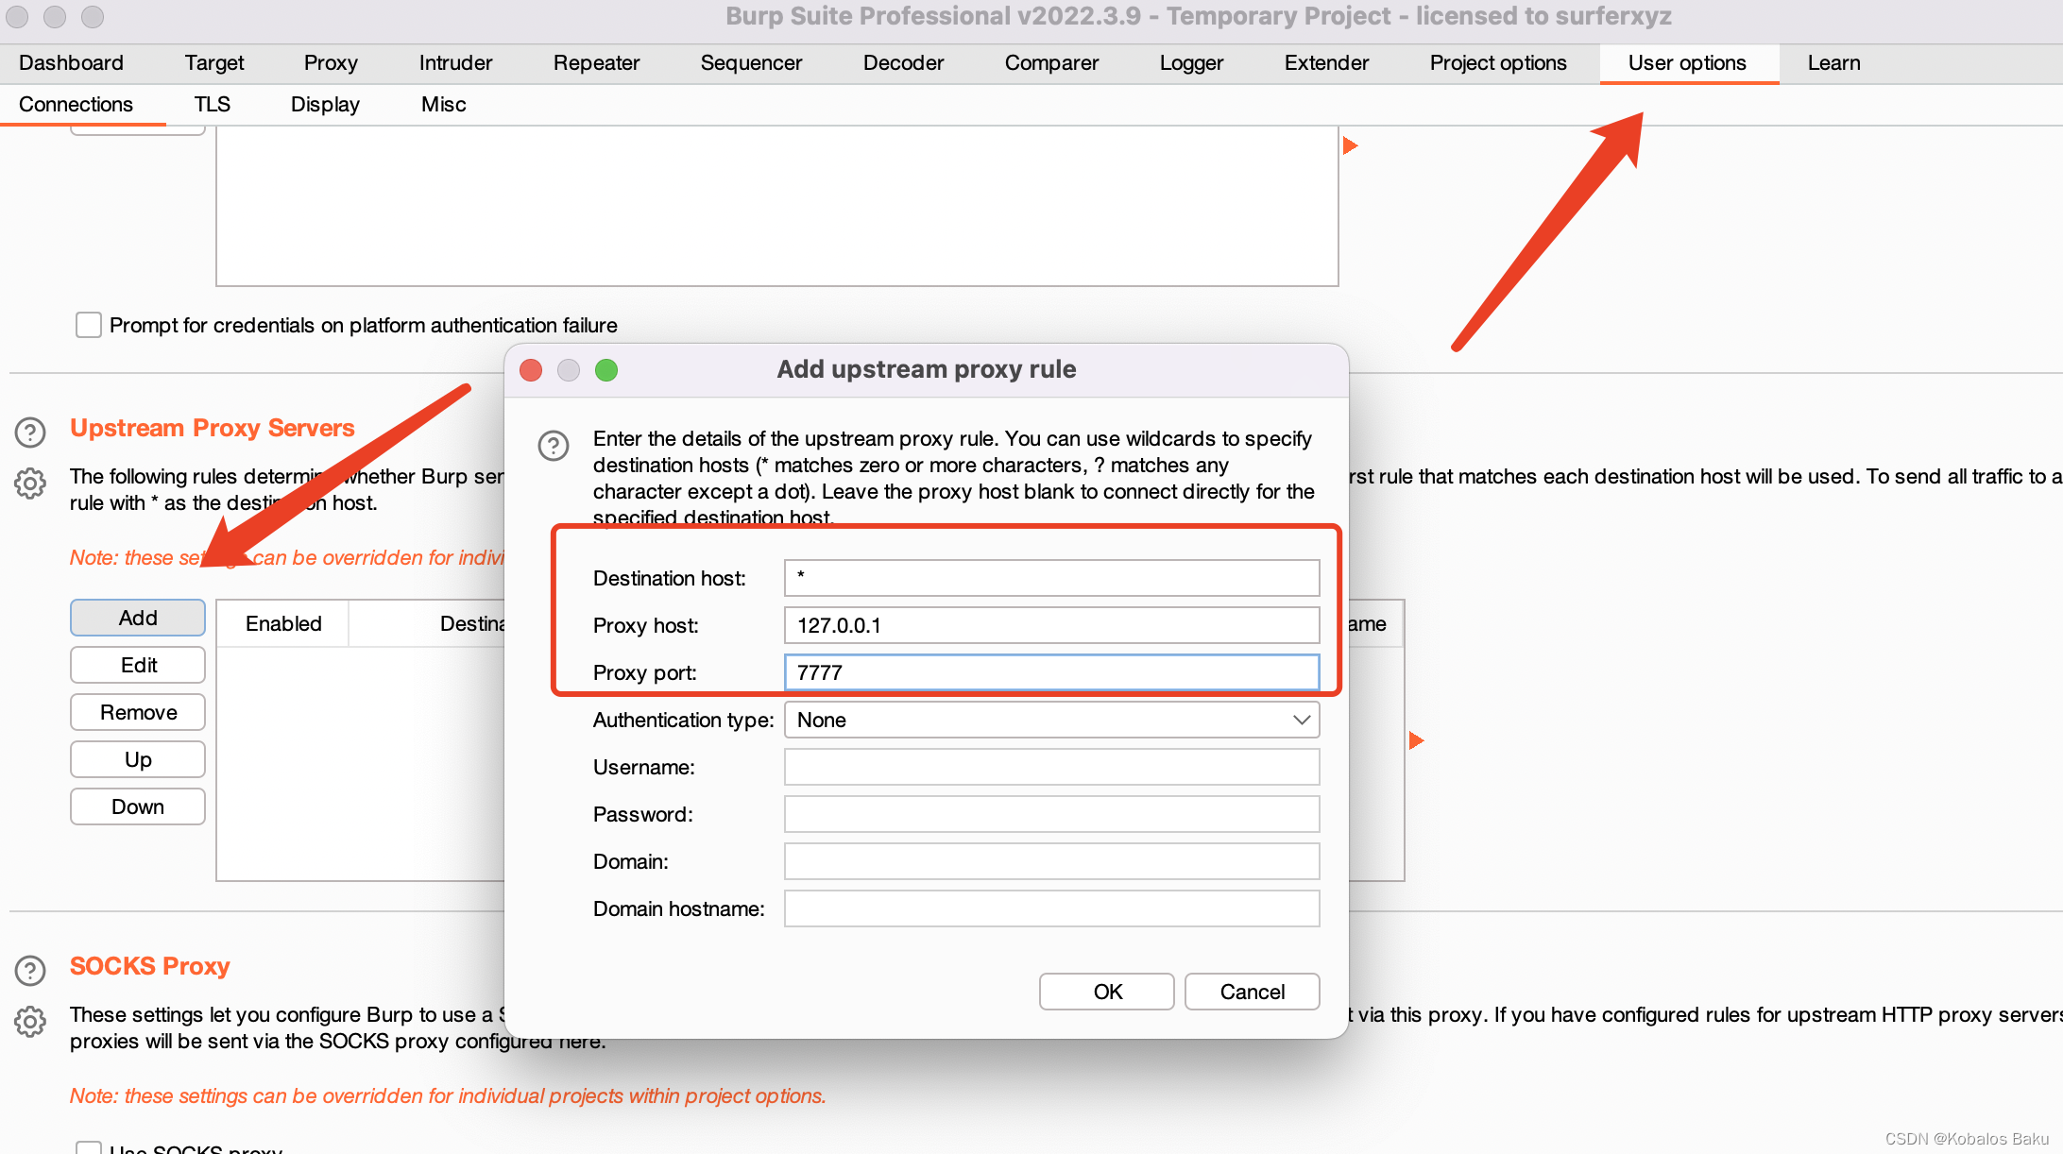Click Add upstream proxy rule button
Viewport: 2063px width, 1154px height.
[138, 618]
